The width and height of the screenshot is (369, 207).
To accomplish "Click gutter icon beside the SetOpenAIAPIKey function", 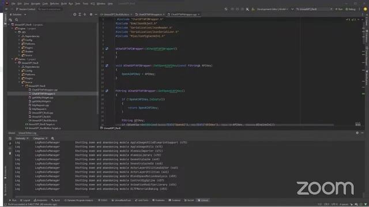I will 107,66.
